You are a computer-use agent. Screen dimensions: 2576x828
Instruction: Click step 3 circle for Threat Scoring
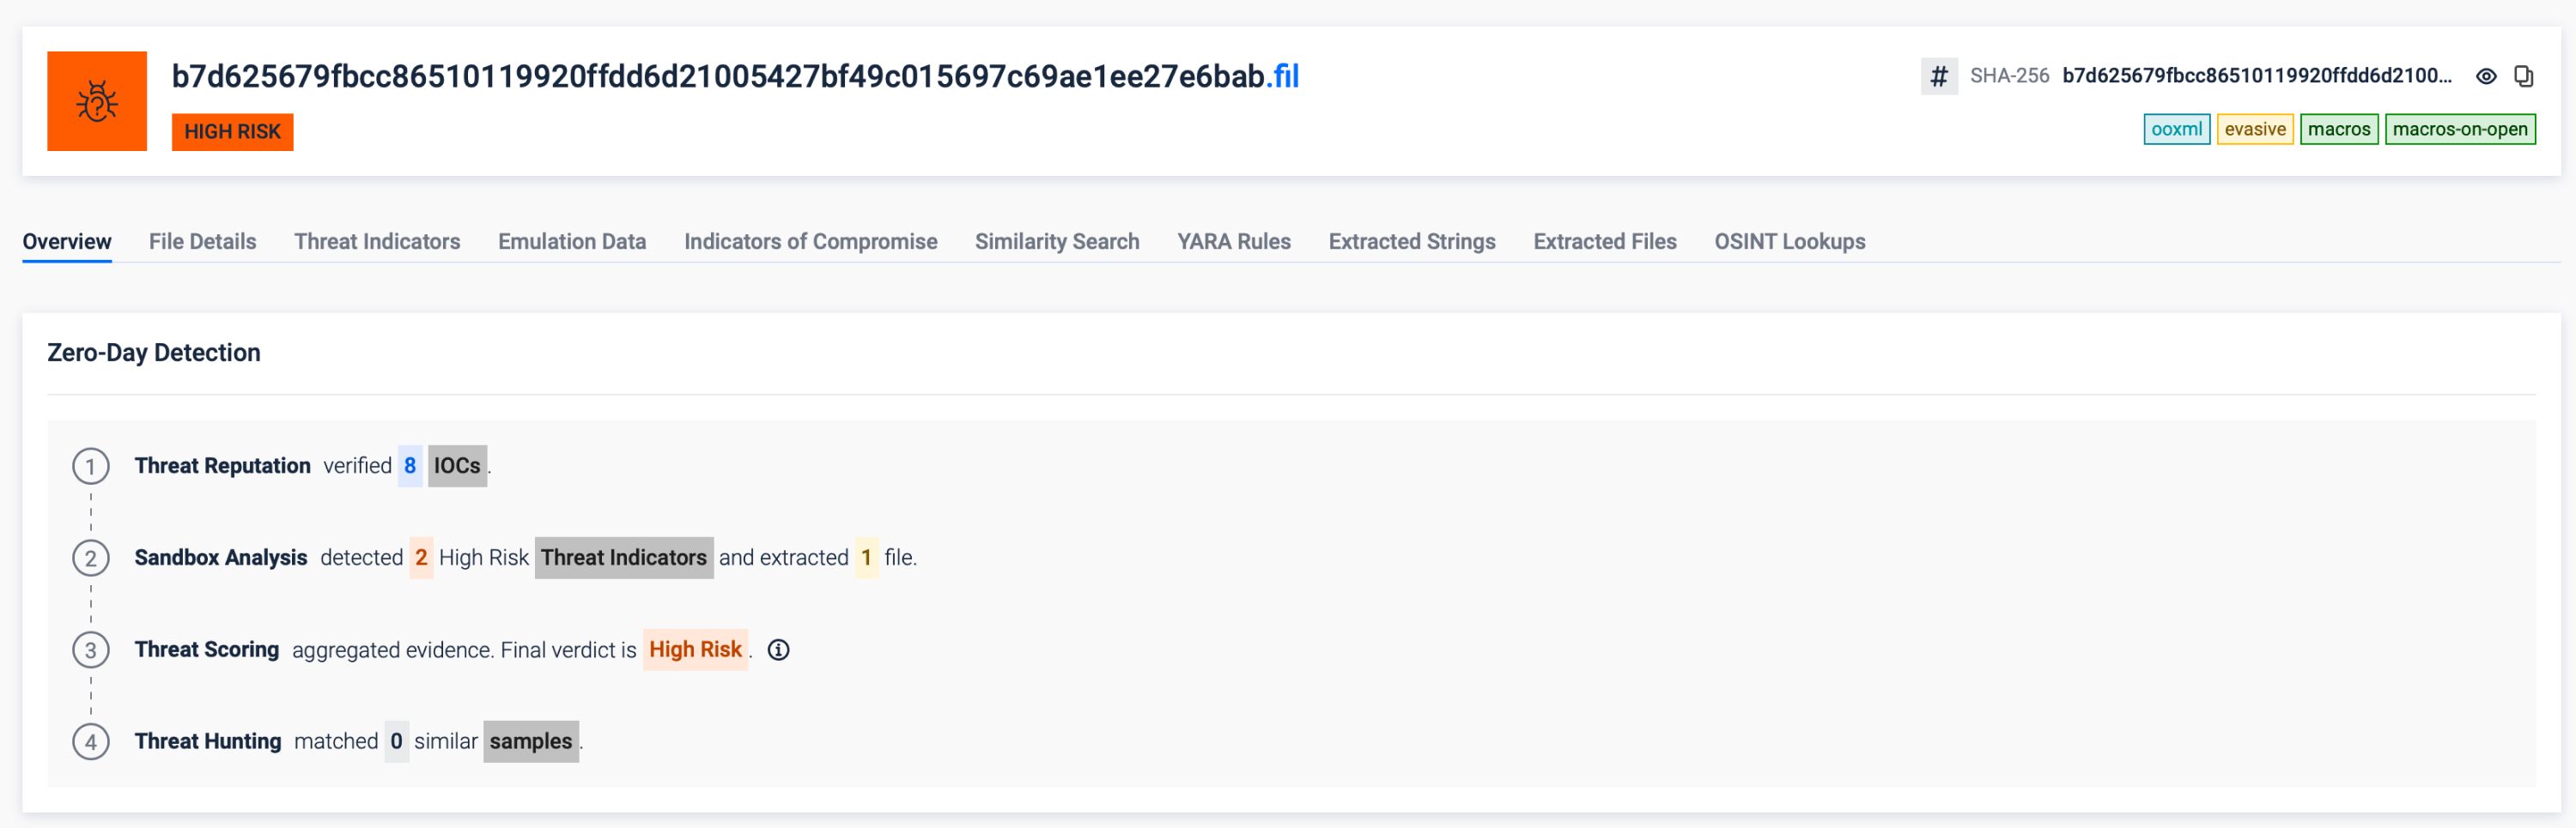point(91,650)
